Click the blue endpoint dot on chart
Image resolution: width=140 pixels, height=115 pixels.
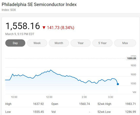(118, 84)
